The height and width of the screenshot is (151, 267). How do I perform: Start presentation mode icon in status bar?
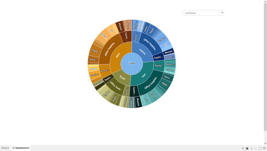click(x=264, y=149)
